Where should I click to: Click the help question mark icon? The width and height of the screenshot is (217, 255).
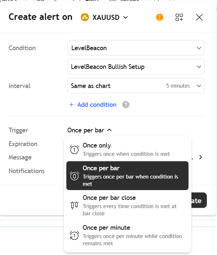click(x=126, y=105)
